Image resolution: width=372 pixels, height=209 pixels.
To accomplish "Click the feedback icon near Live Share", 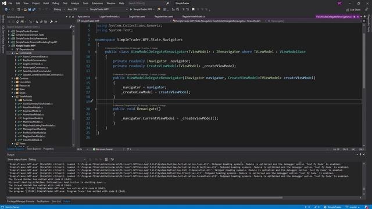I will coord(366,9).
